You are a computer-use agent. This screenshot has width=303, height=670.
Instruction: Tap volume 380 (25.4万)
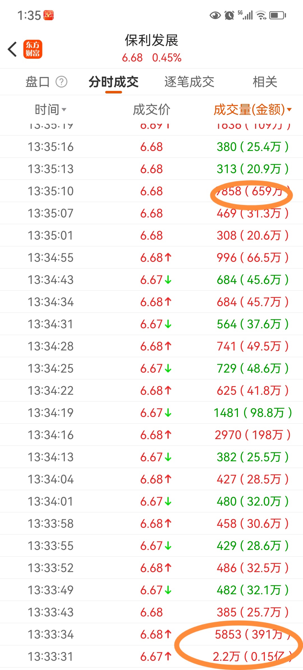(x=253, y=147)
